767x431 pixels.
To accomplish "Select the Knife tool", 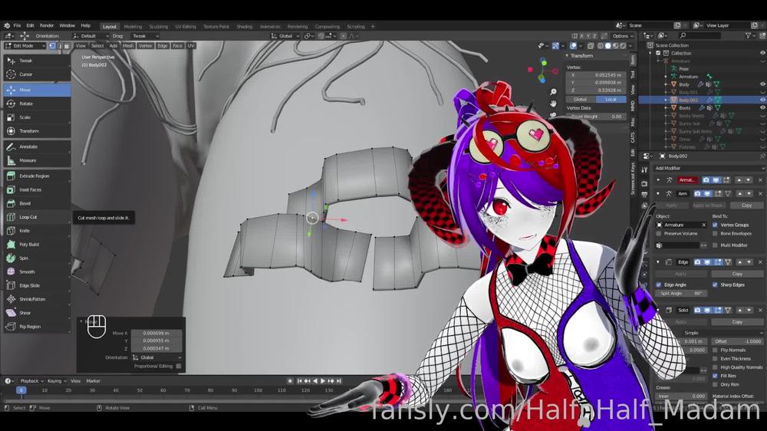I will (x=37, y=231).
